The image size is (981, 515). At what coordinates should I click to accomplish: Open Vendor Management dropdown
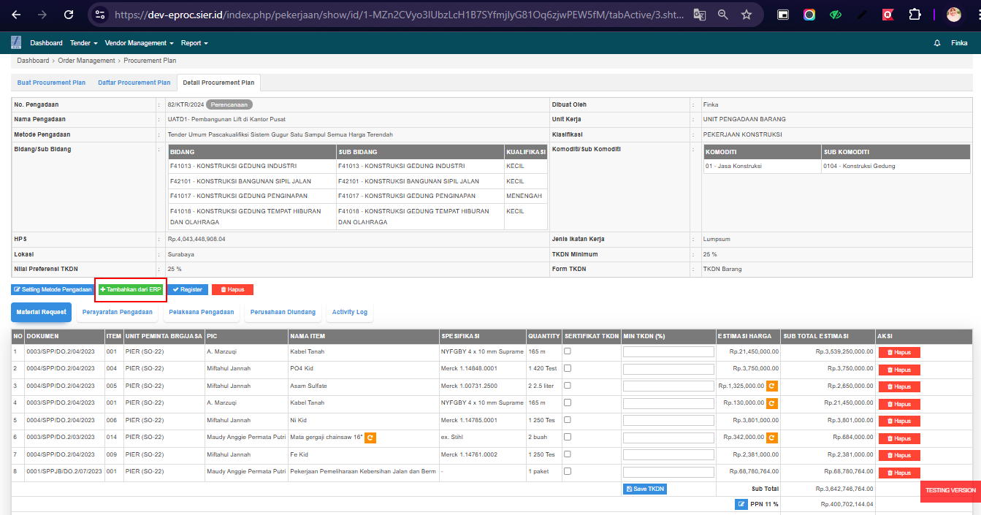pos(139,43)
